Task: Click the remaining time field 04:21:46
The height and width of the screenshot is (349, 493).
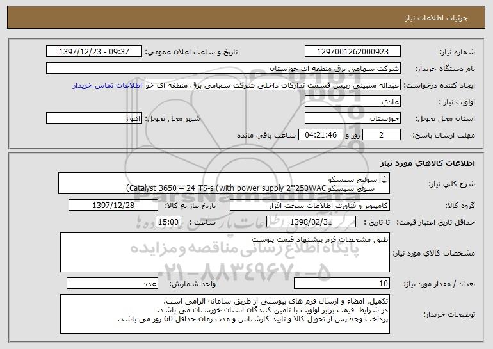Action: [x=320, y=135]
